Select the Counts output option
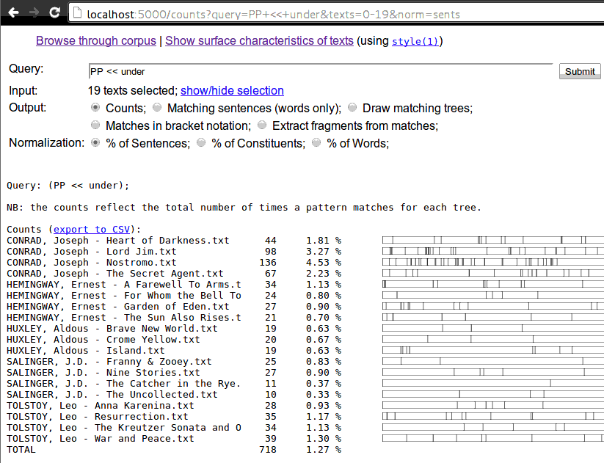 (x=95, y=108)
